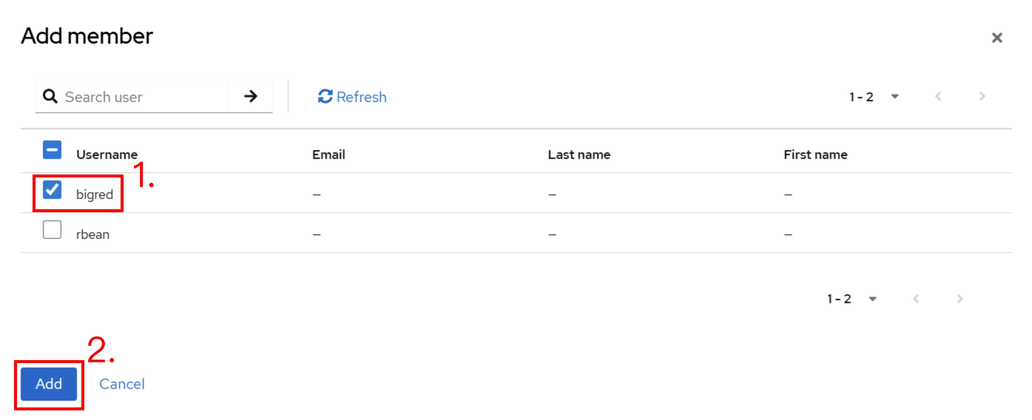Click the Add button

(x=49, y=384)
